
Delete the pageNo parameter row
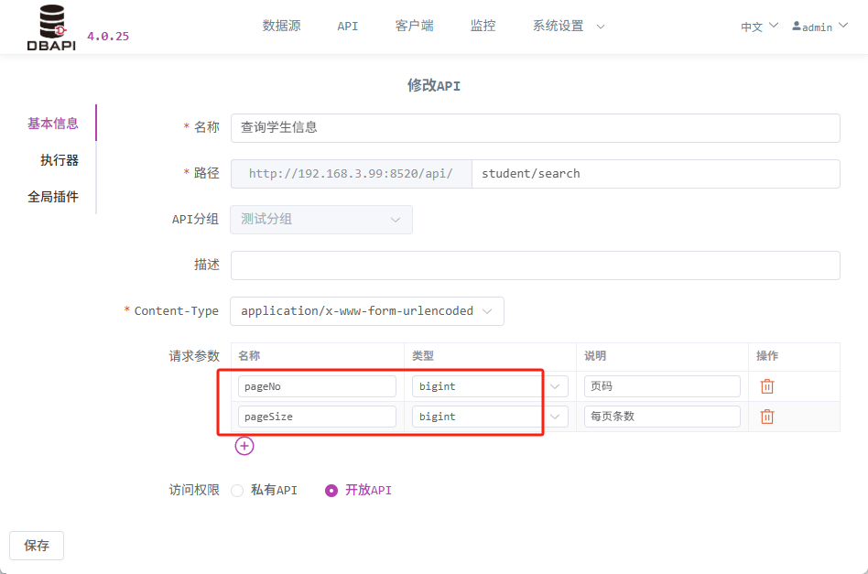[x=766, y=386]
